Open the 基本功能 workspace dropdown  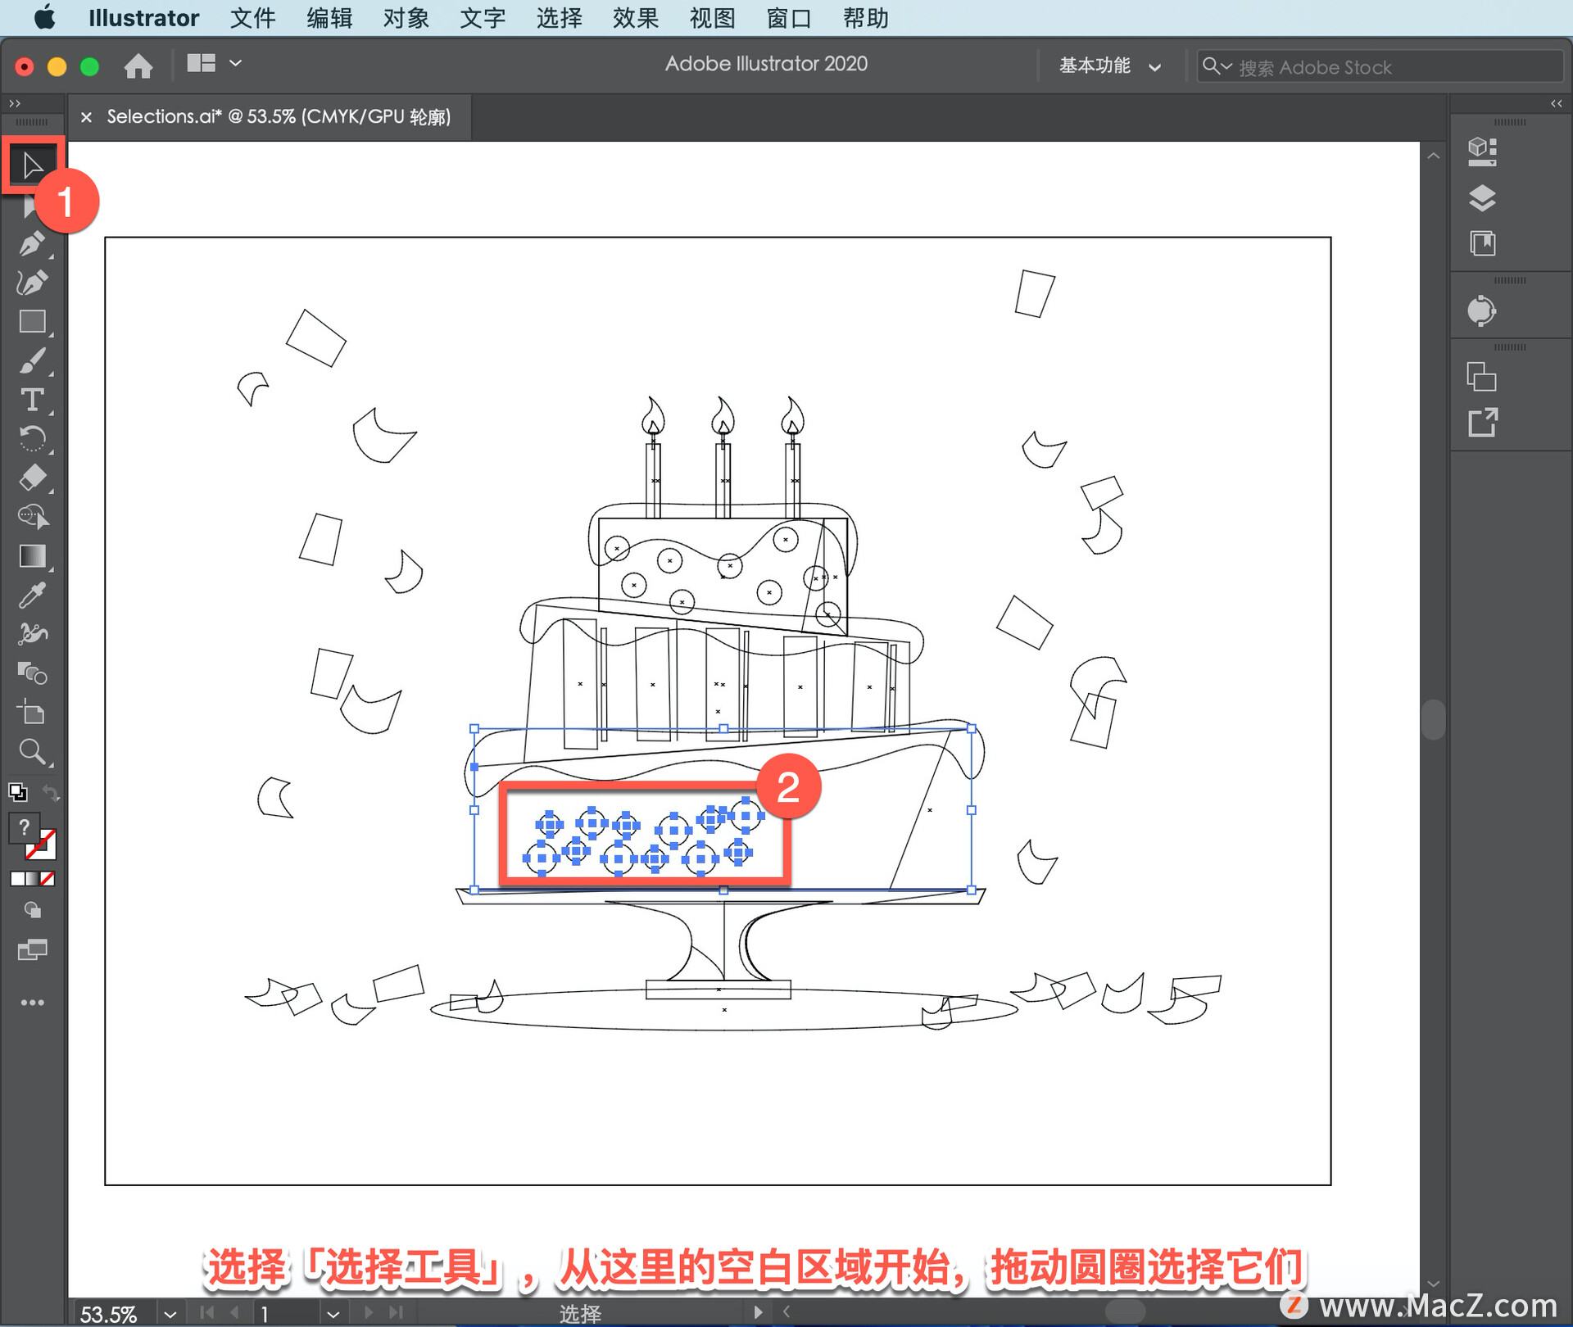(x=1109, y=66)
